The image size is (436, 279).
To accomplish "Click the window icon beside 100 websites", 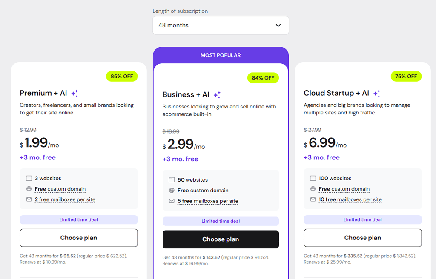I will 313,179.
